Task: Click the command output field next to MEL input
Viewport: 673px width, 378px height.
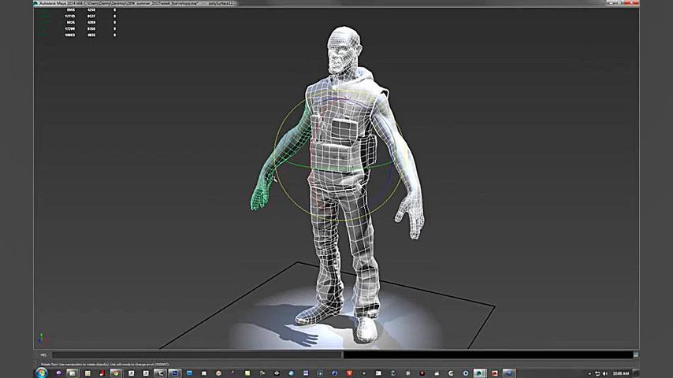Action: [x=488, y=355]
